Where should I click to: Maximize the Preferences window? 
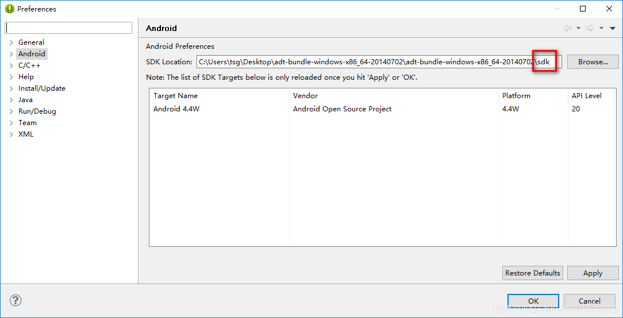tap(583, 9)
